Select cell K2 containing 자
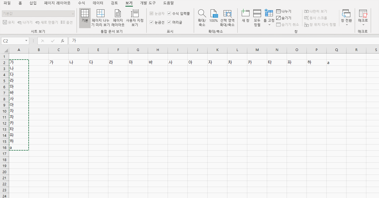 click(217, 63)
